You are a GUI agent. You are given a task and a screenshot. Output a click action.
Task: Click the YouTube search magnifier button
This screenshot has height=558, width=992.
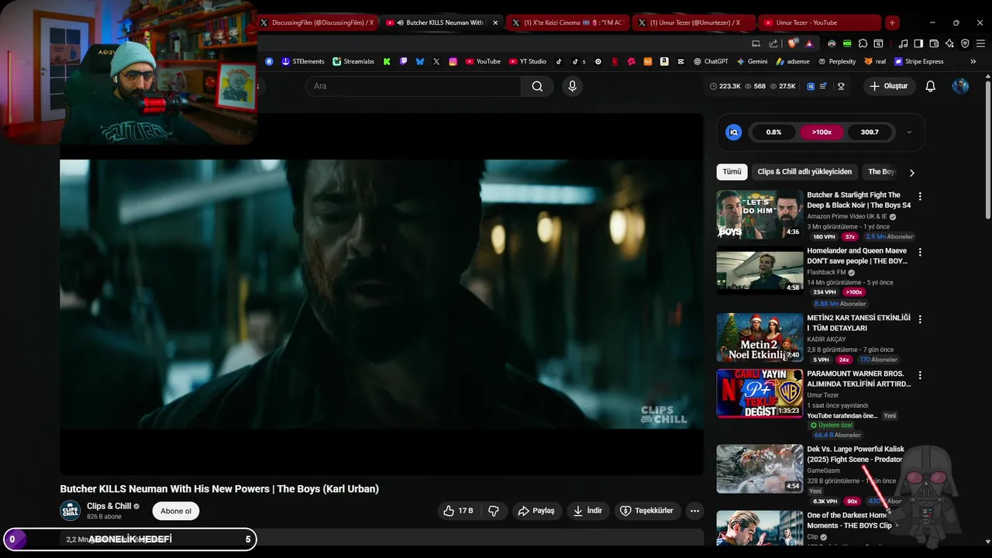tap(537, 86)
